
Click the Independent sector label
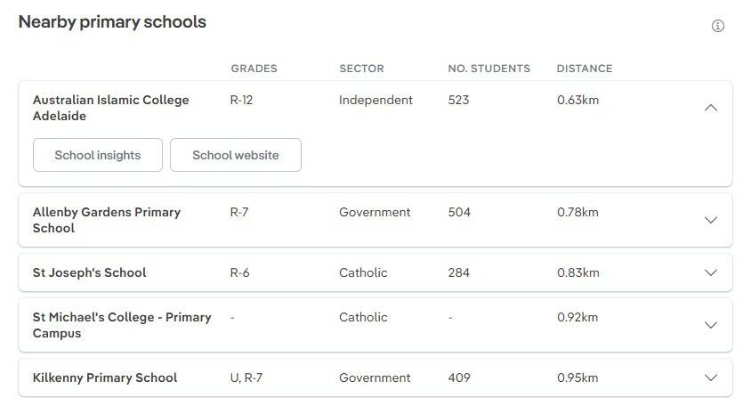click(x=375, y=100)
